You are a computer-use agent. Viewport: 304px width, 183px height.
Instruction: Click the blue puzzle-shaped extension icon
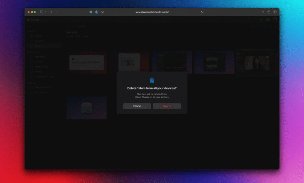91,12
